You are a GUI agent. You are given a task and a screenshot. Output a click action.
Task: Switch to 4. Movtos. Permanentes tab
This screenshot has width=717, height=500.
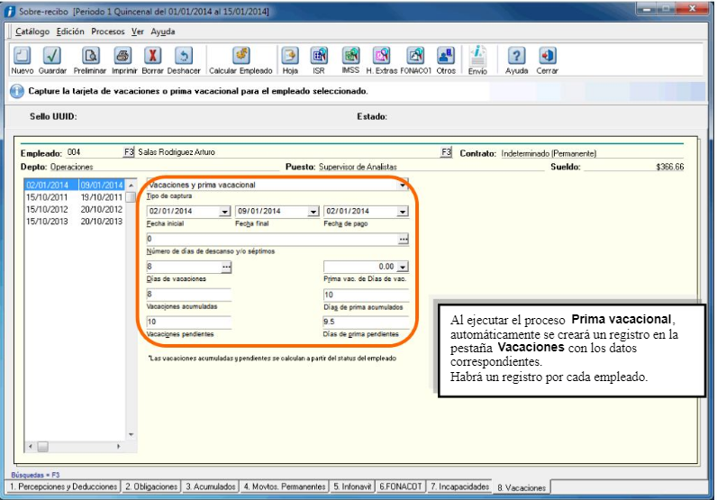285,486
